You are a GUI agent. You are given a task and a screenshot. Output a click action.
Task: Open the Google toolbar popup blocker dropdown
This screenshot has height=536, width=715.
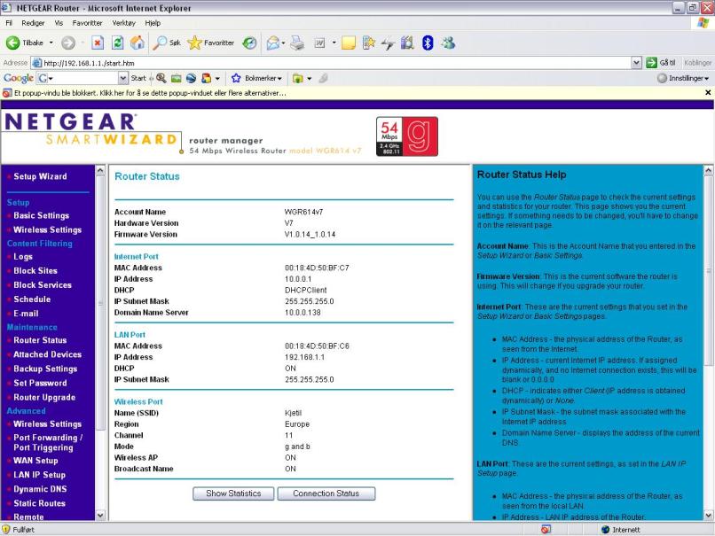pyautogui.click(x=217, y=78)
